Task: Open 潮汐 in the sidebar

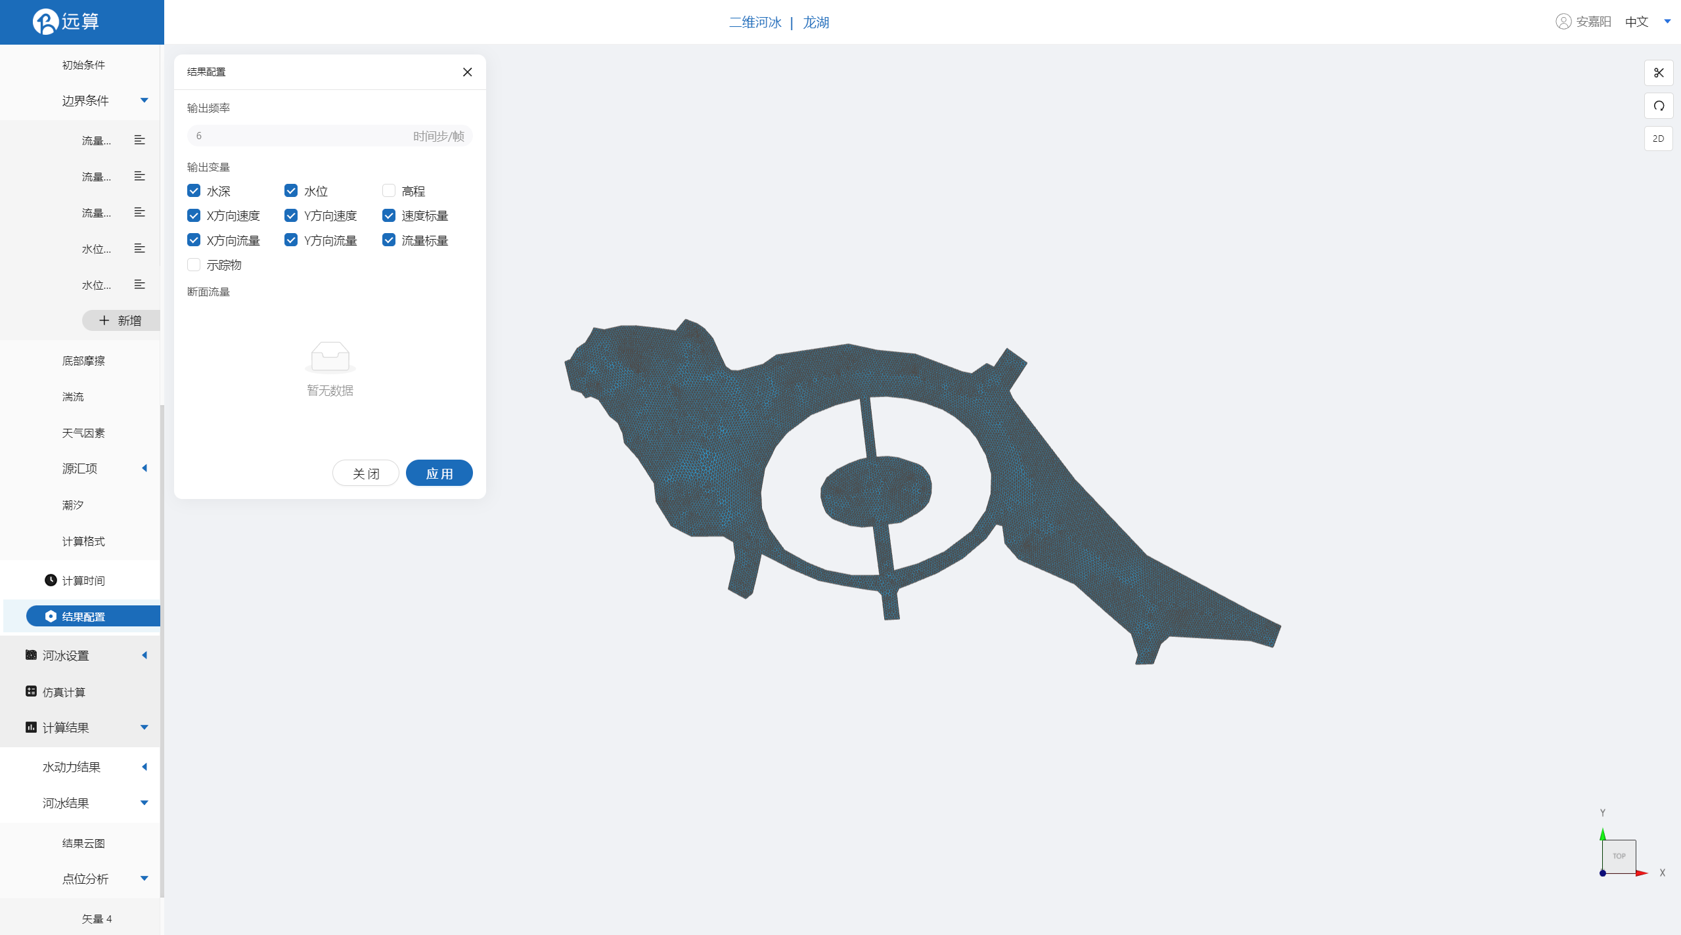Action: click(73, 505)
